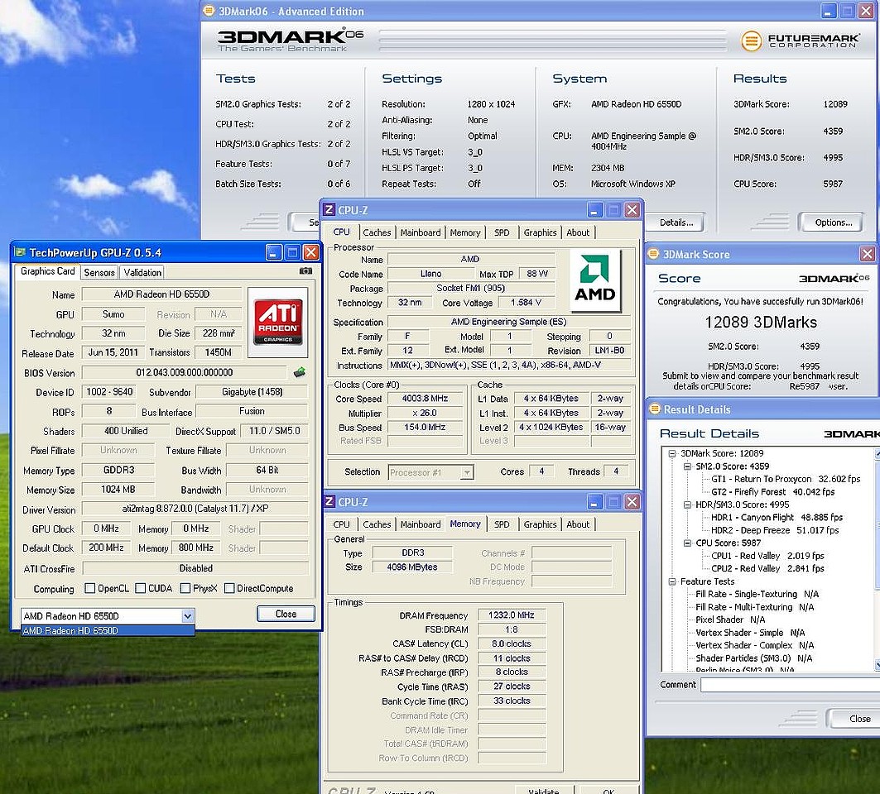This screenshot has width=880, height=794.
Task: Click the Close button in GPU-Z
Action: click(x=286, y=614)
